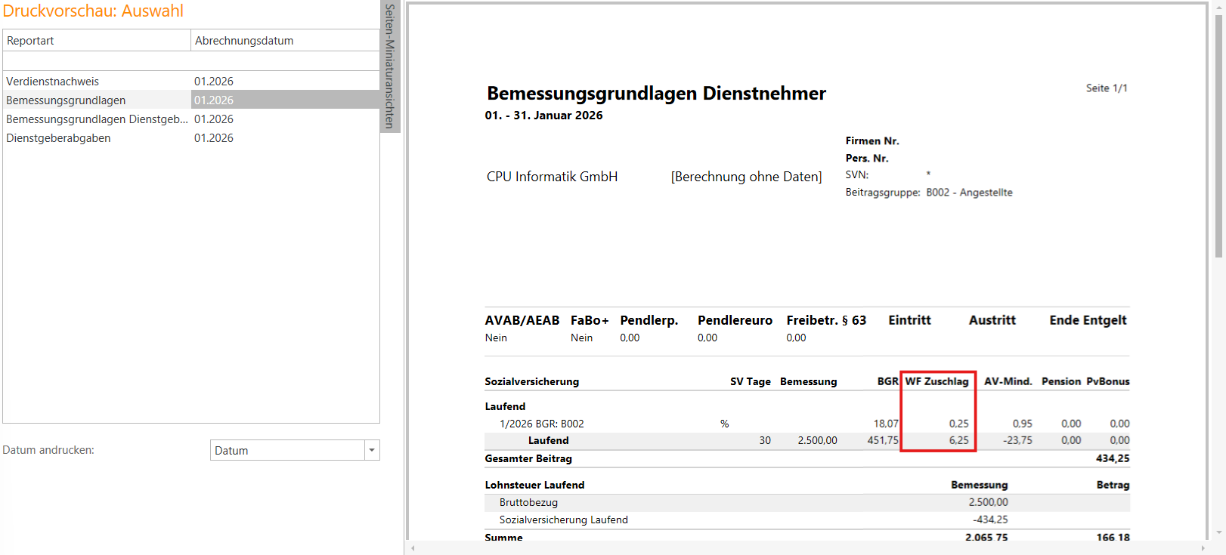Open the Datum andrucken dropdown arrow
The width and height of the screenshot is (1226, 555).
371,450
